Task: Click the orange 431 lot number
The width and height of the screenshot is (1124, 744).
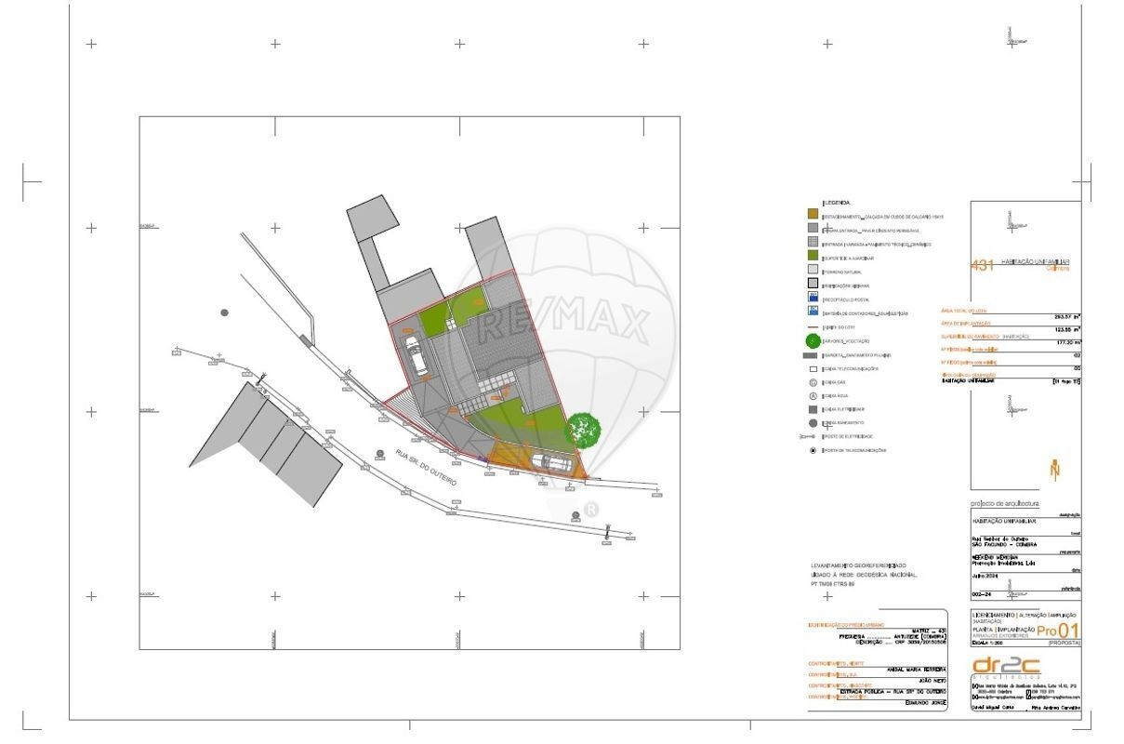Action: pyautogui.click(x=982, y=266)
